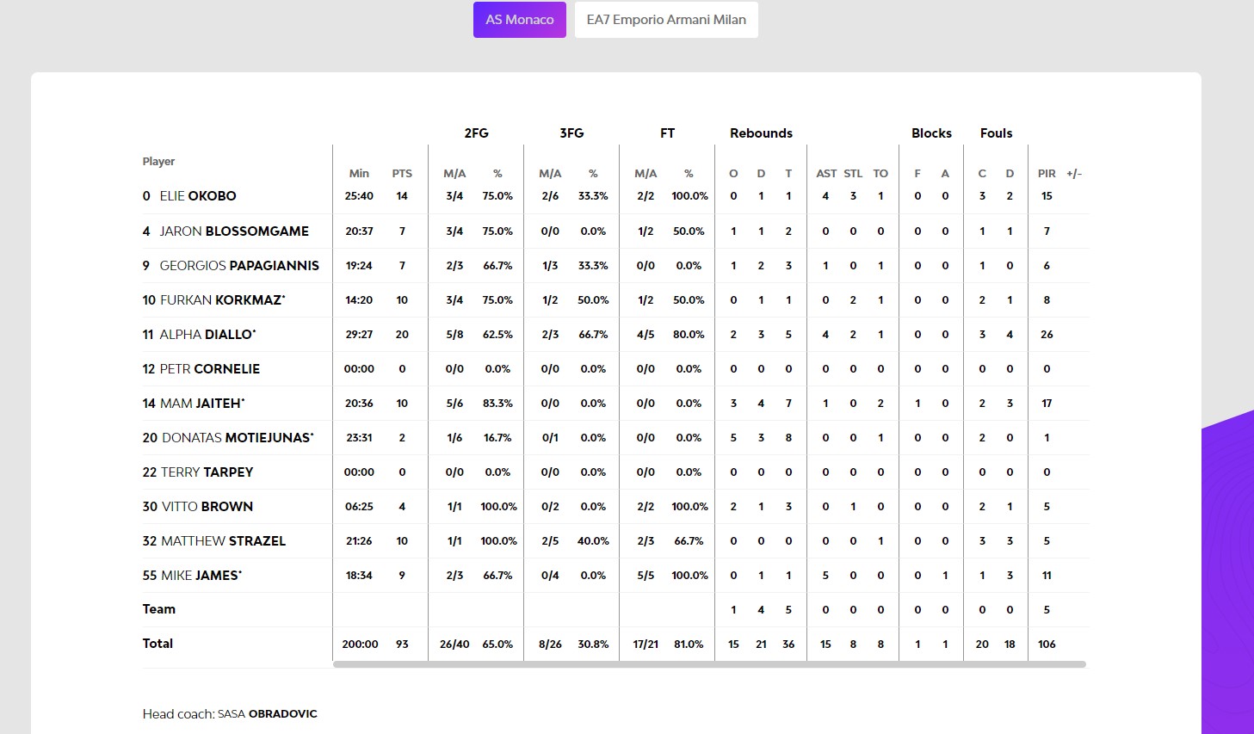
Task: Click Vitto Brown minutes 06:25
Action: (359, 506)
